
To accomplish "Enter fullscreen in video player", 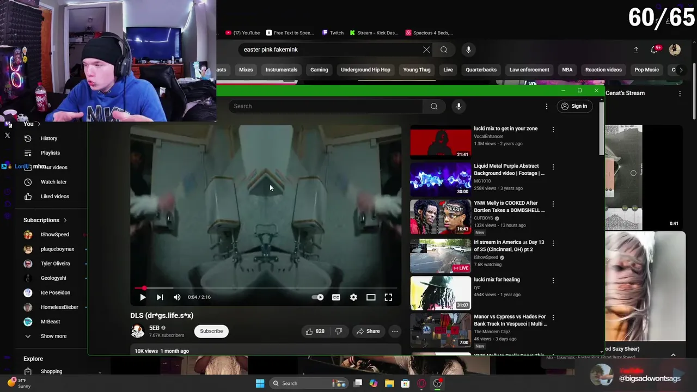I will (x=388, y=297).
